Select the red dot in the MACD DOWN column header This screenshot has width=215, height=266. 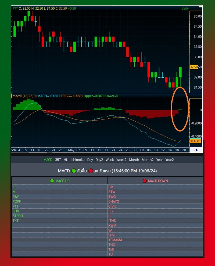pyautogui.click(x=145, y=181)
